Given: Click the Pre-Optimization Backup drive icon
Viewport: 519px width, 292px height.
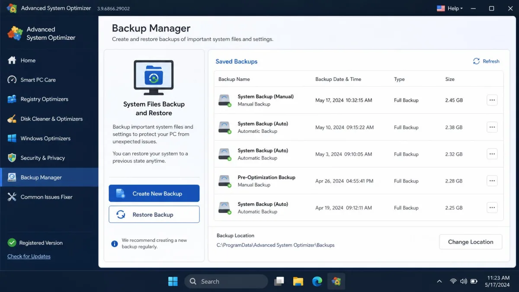Looking at the screenshot, I should pyautogui.click(x=224, y=181).
